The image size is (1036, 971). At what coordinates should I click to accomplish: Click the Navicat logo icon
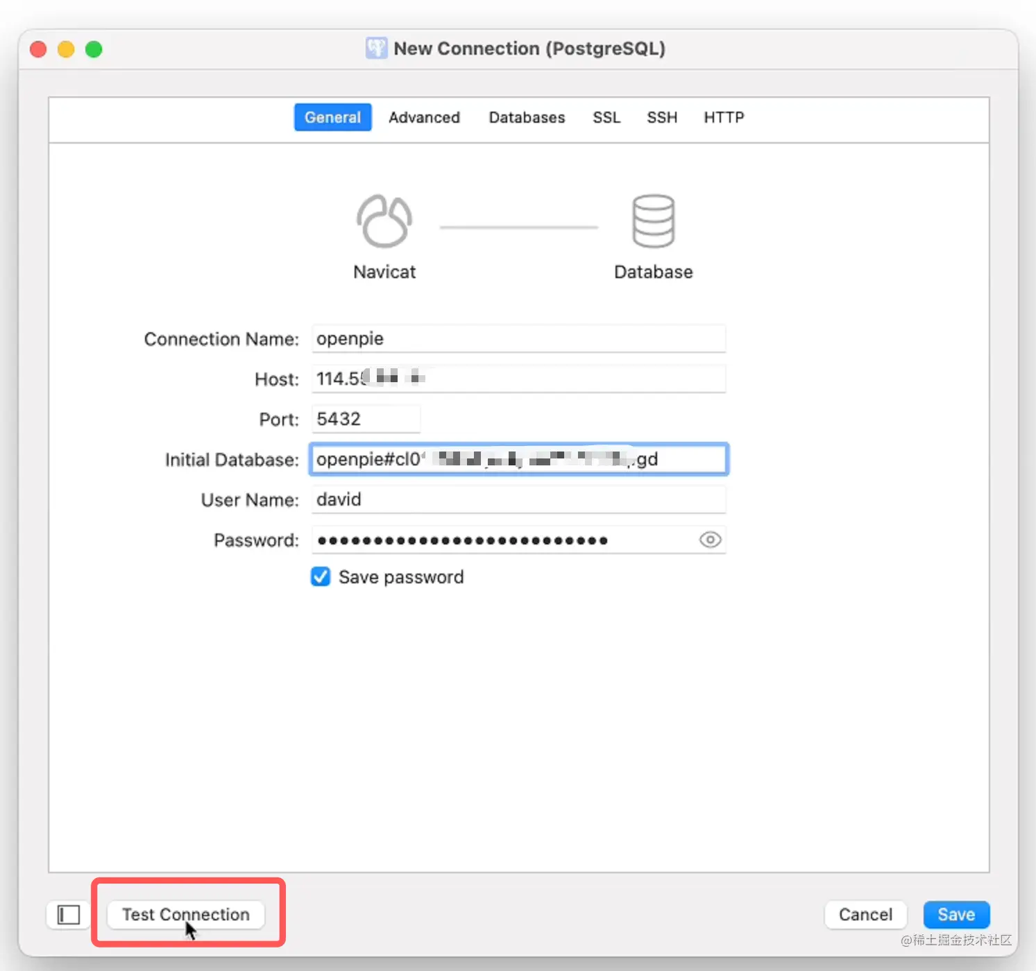pos(384,221)
